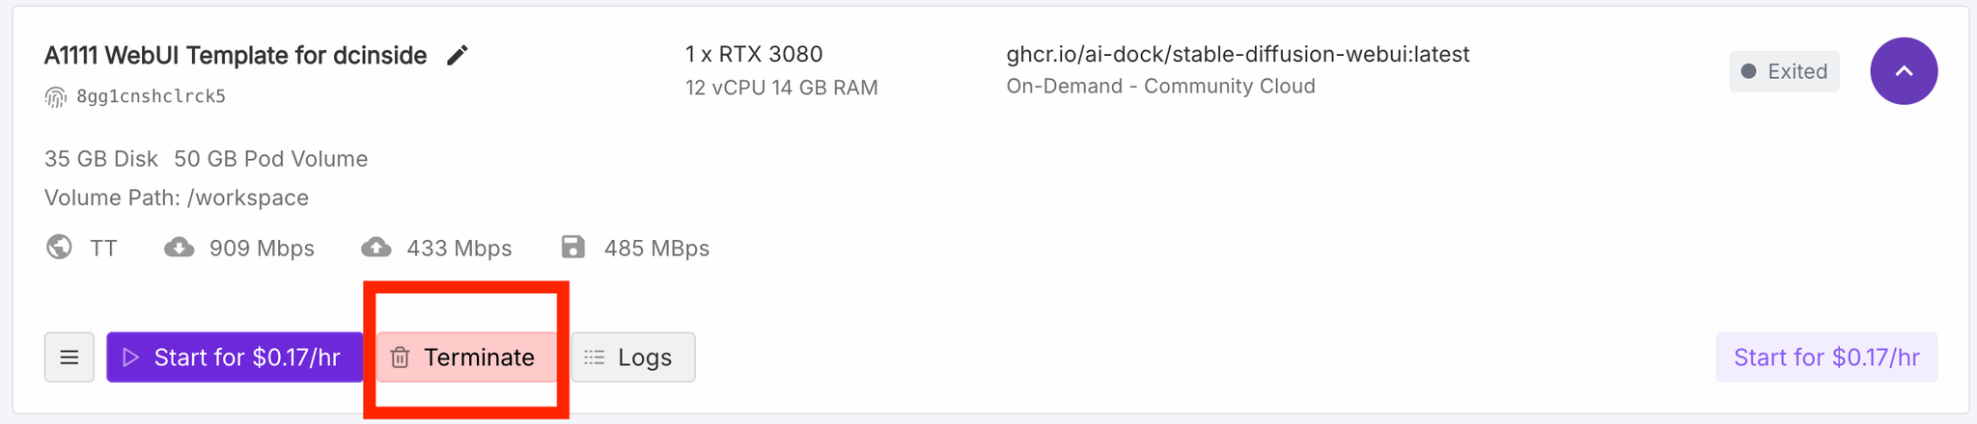Click Volume Path /workspace text
Screen dimensions: 1977x424
(177, 199)
